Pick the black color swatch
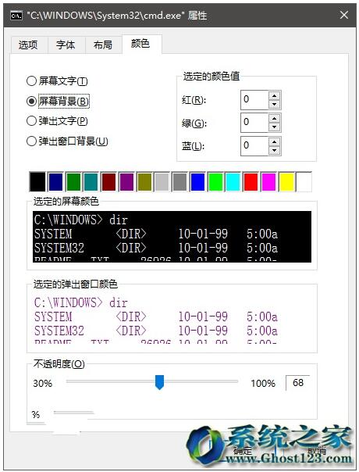The image size is (359, 472). pyautogui.click(x=37, y=181)
